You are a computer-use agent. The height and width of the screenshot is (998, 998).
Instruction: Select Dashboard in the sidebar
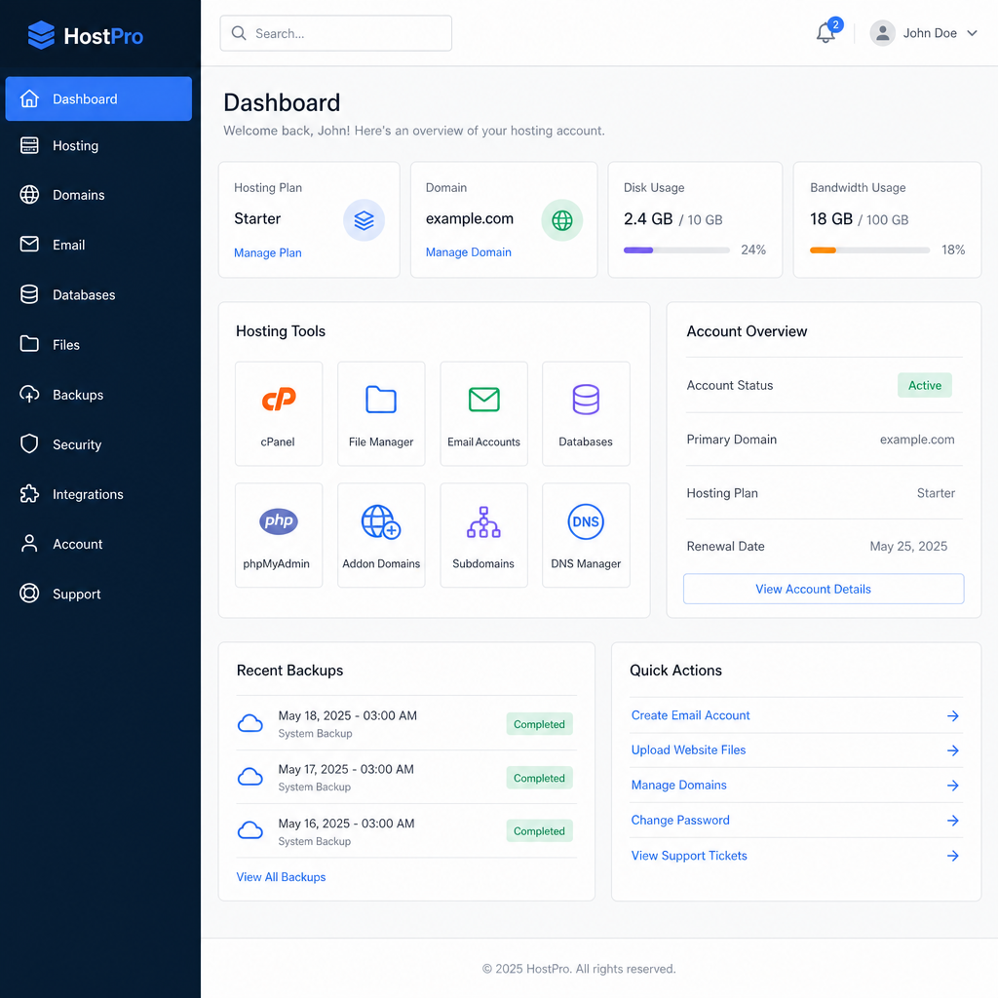(x=98, y=98)
